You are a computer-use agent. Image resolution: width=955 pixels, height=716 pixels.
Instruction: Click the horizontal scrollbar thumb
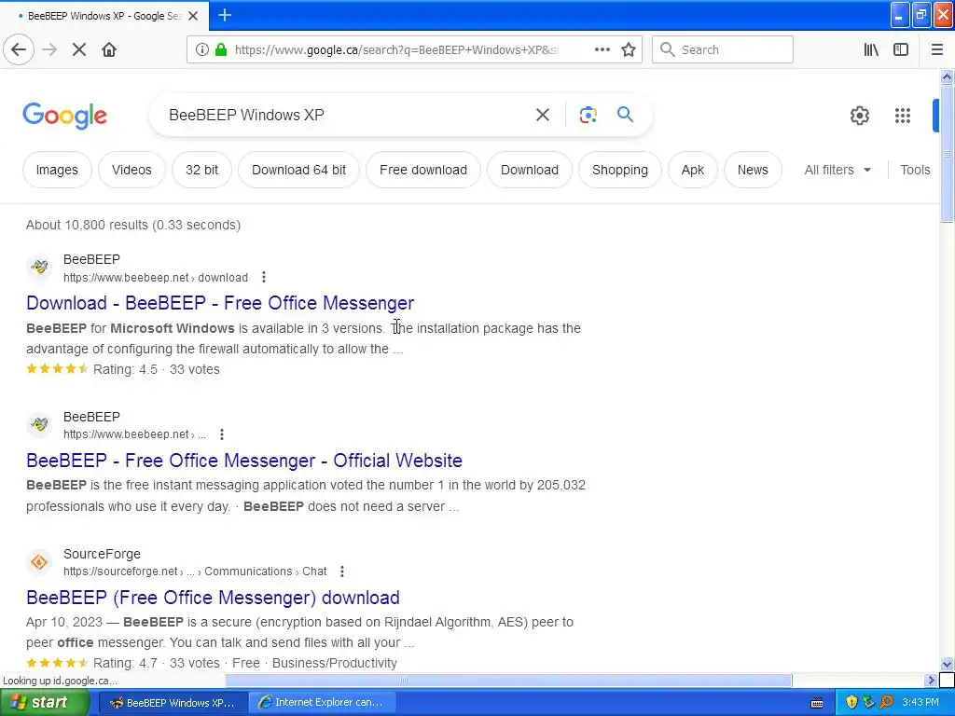click(x=508, y=680)
